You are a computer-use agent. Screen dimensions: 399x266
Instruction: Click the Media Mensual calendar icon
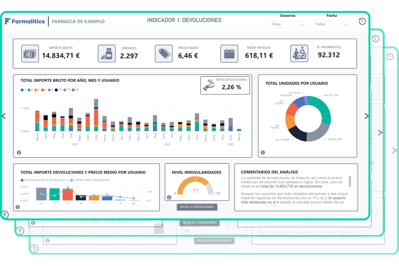click(x=229, y=53)
